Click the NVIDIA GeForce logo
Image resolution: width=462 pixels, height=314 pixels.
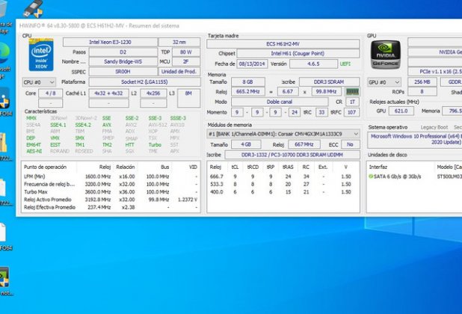[x=385, y=55]
